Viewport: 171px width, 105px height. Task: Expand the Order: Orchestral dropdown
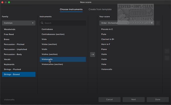(x=126, y=23)
